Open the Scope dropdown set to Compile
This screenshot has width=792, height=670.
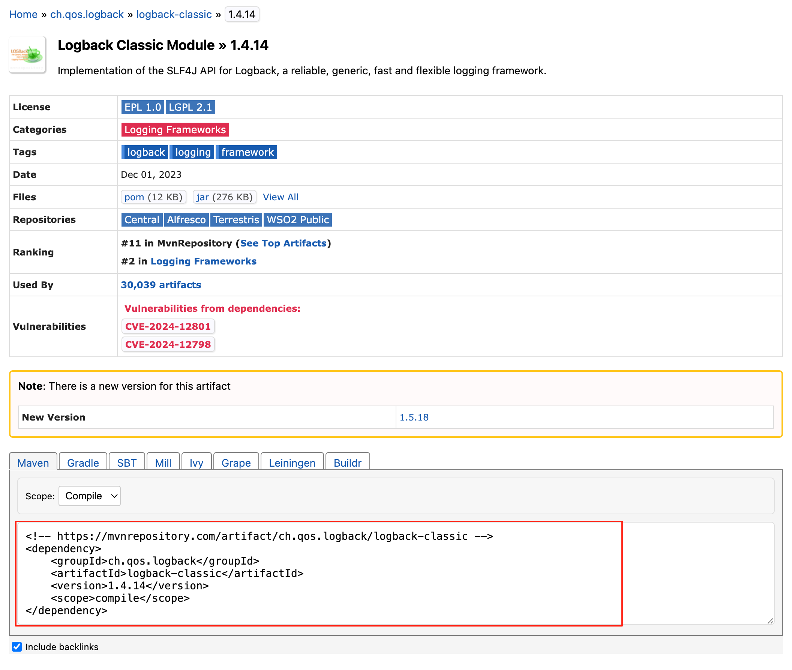click(90, 496)
